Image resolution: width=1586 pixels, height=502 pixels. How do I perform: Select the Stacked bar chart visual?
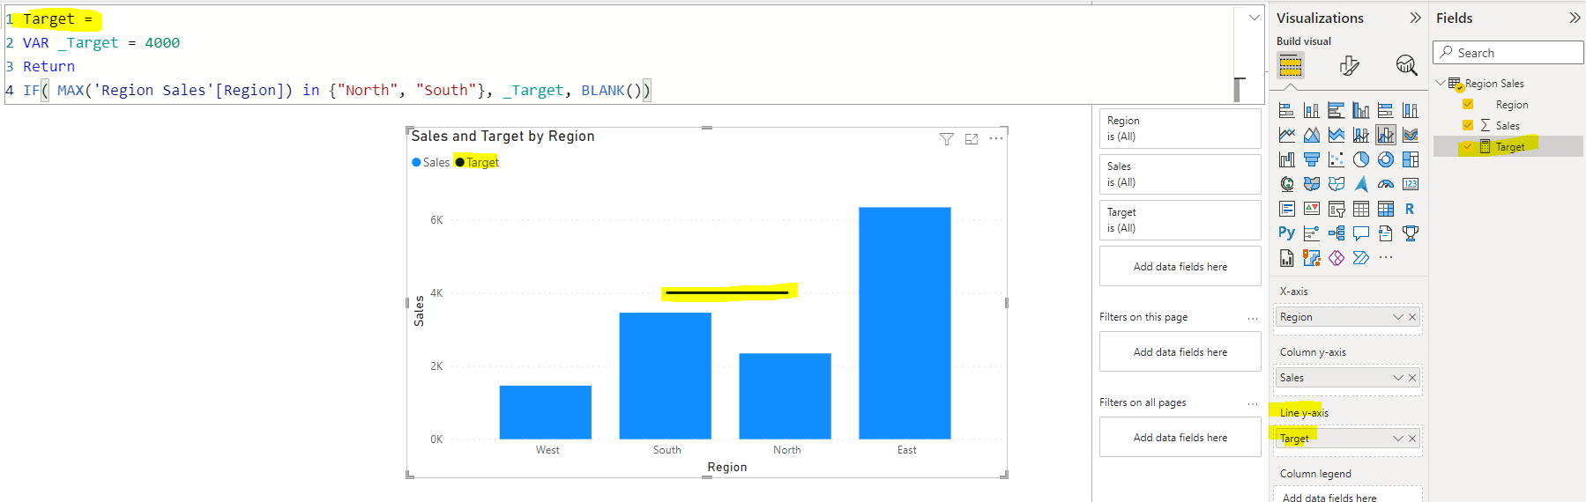[x=1287, y=110]
